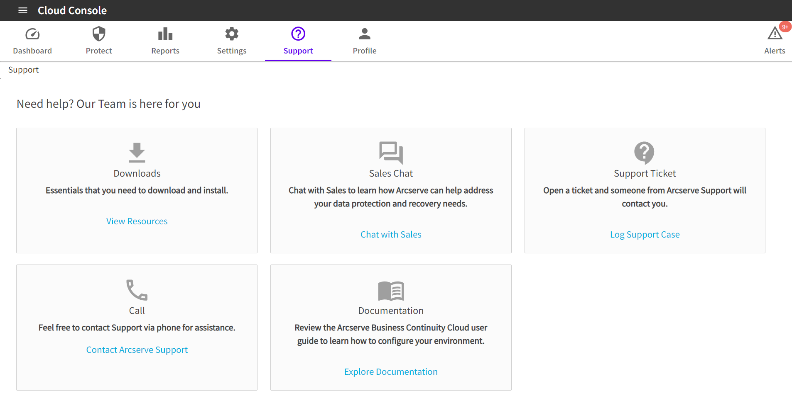Open the Contact Arcserve Support link
Image resolution: width=792 pixels, height=403 pixels.
pos(137,350)
